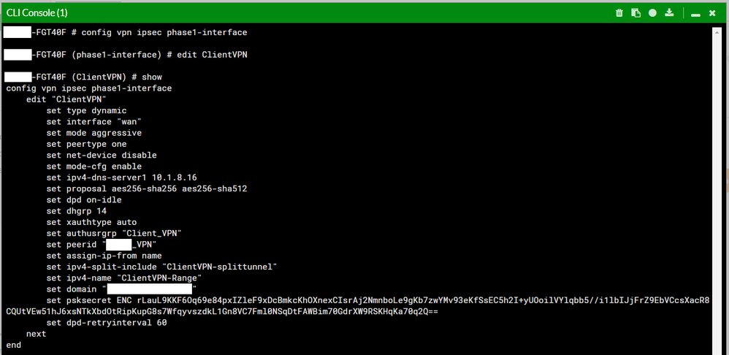The image size is (729, 355).
Task: Close the CLI Console panel
Action: coord(712,12)
